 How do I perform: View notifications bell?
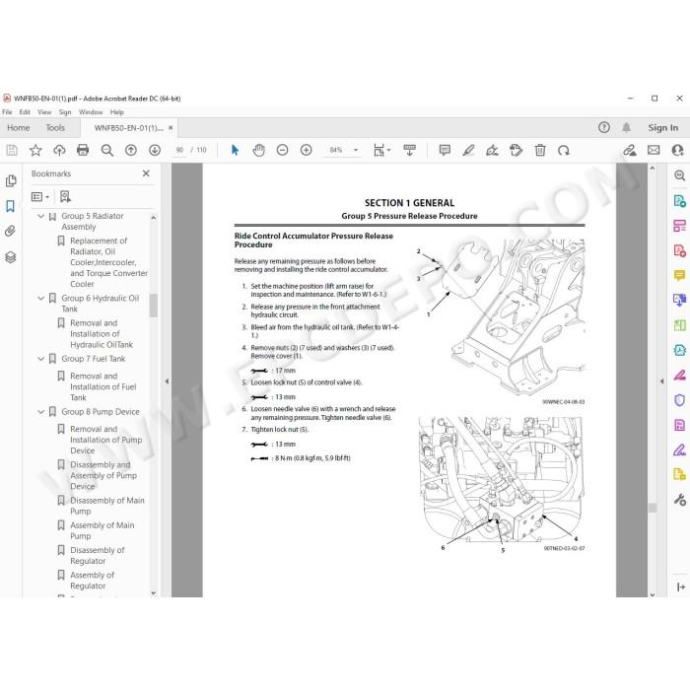(x=626, y=127)
